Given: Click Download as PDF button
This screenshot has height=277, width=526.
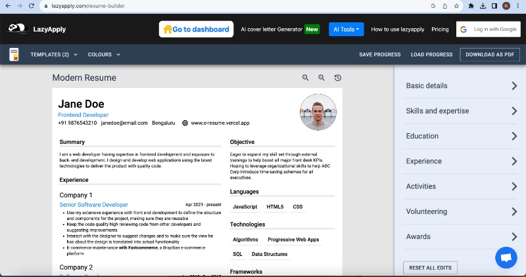Looking at the screenshot, I should [x=489, y=54].
